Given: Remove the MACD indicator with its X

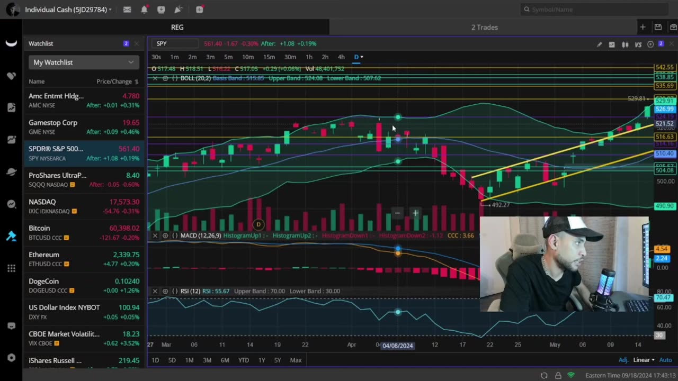Looking at the screenshot, I should click(155, 235).
